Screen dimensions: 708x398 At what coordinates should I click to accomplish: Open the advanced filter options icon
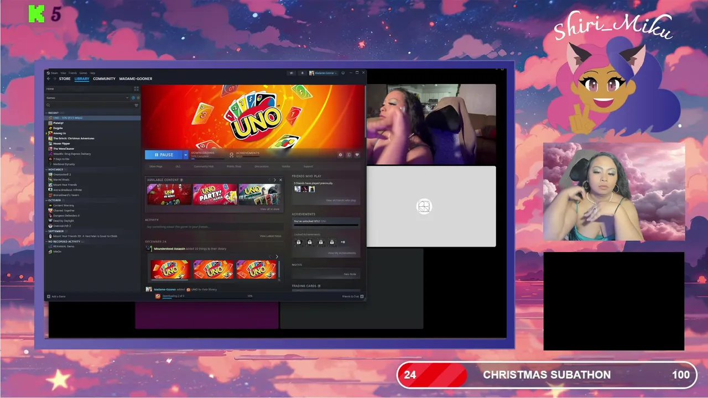(x=137, y=105)
